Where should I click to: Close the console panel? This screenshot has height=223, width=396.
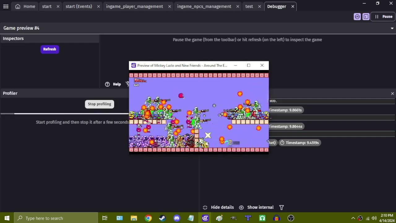392,94
